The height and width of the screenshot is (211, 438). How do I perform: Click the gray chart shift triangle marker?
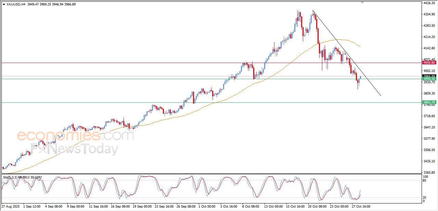(x=362, y=3)
